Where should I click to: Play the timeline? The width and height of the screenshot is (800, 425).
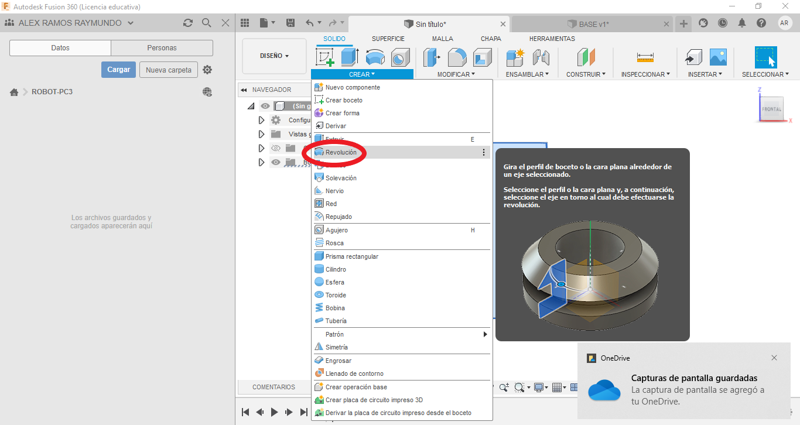(x=274, y=412)
